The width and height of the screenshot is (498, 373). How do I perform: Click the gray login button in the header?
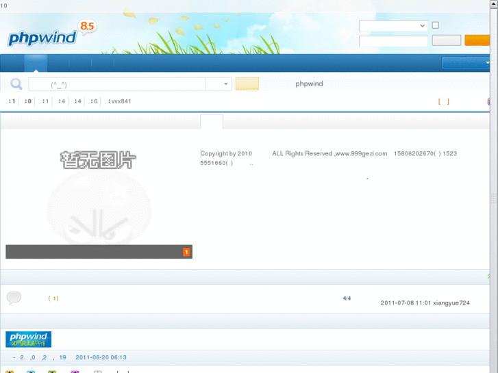447,40
